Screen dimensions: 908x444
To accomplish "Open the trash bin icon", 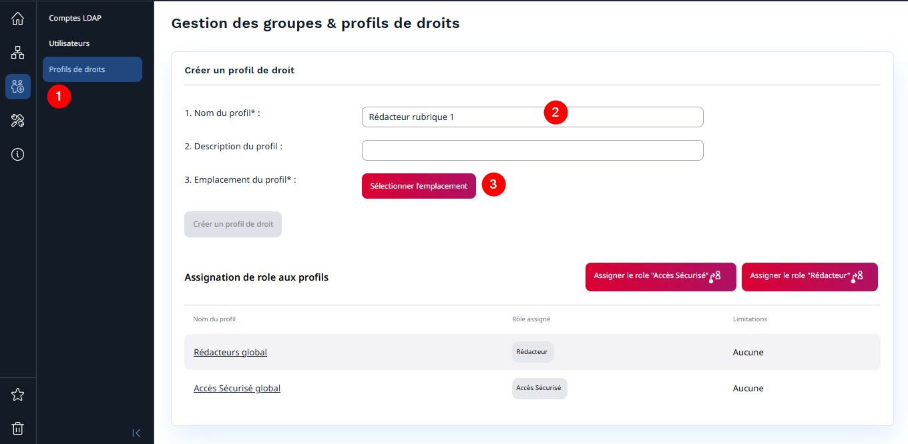I will [x=17, y=428].
